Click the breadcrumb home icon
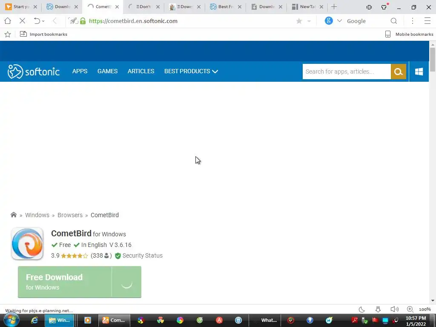 (14, 215)
